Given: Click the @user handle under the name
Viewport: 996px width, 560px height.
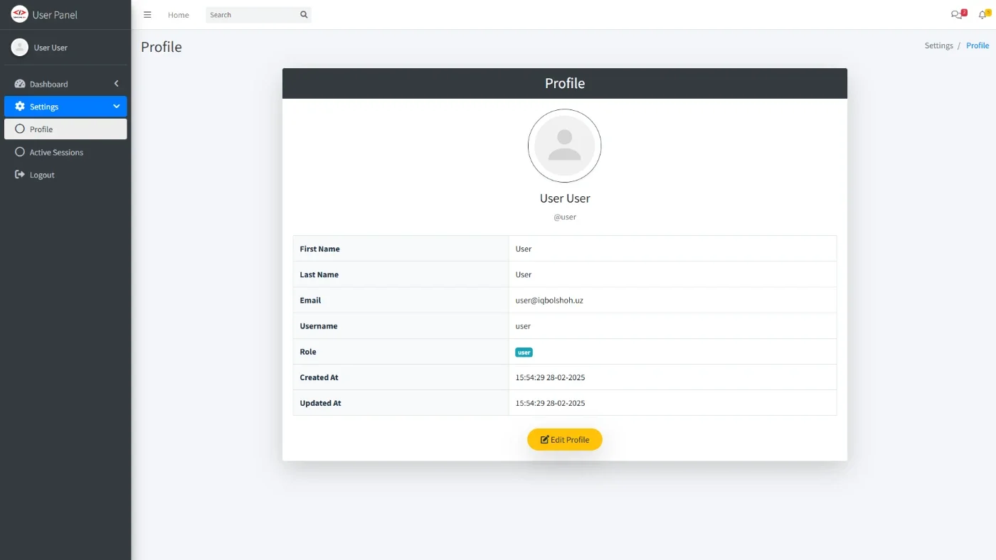Looking at the screenshot, I should 565,217.
